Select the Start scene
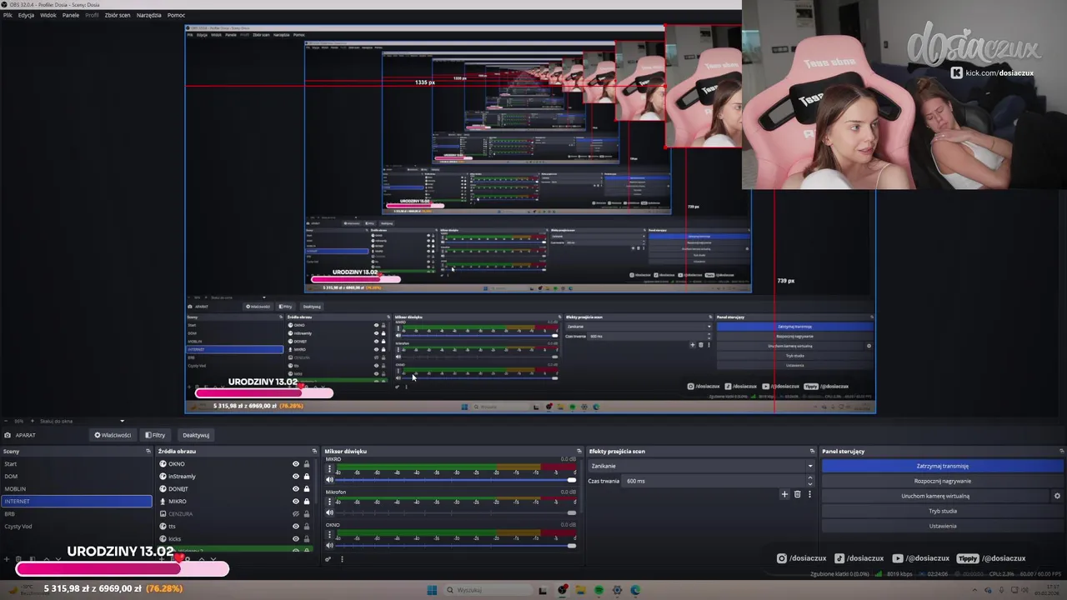Screen dimensions: 1067x600 [77, 463]
